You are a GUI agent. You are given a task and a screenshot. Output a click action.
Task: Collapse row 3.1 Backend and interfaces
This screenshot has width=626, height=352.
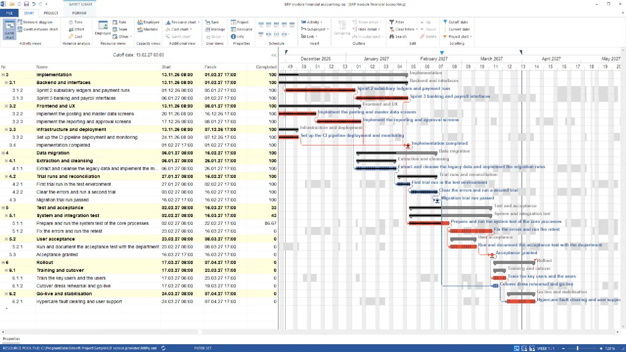click(x=7, y=83)
